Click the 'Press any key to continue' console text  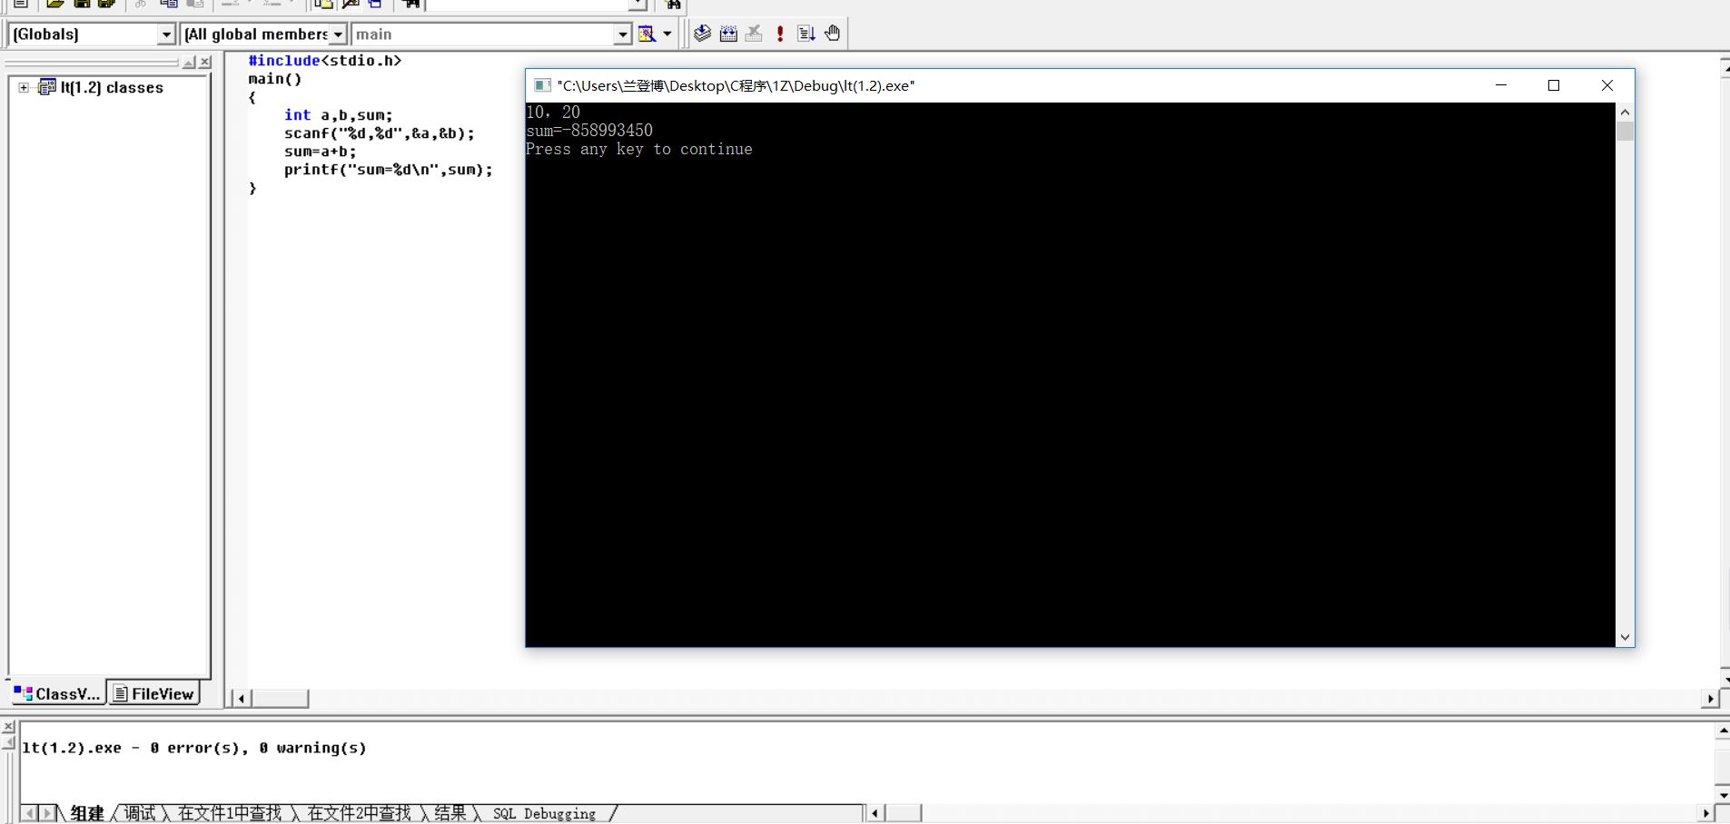pyautogui.click(x=638, y=149)
